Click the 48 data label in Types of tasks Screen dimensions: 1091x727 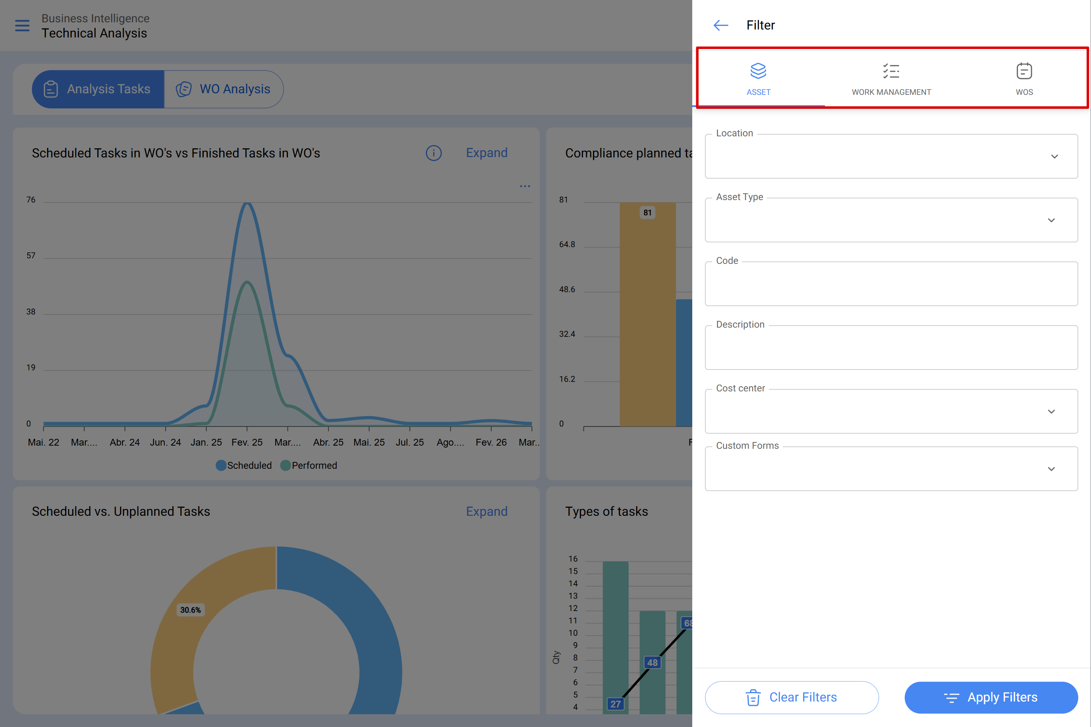(653, 662)
